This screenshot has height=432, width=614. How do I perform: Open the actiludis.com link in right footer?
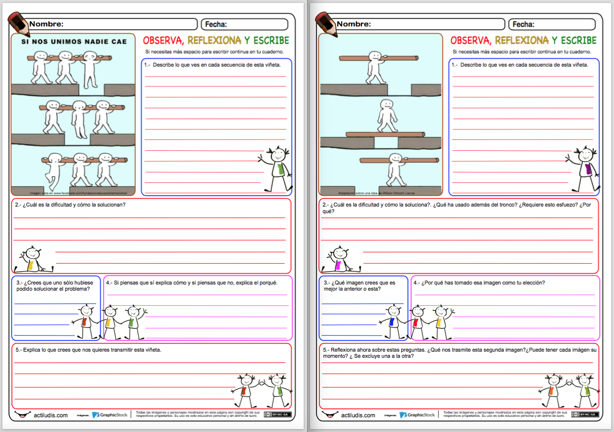[358, 415]
